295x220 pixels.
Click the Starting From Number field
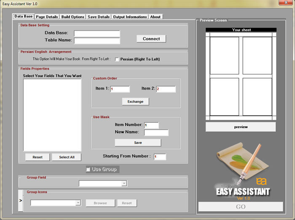[160, 156]
